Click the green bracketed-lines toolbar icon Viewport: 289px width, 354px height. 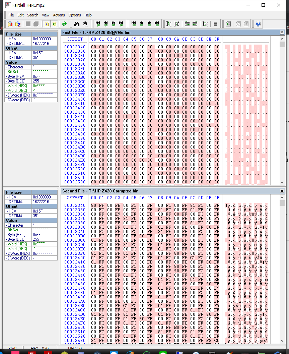205,24
